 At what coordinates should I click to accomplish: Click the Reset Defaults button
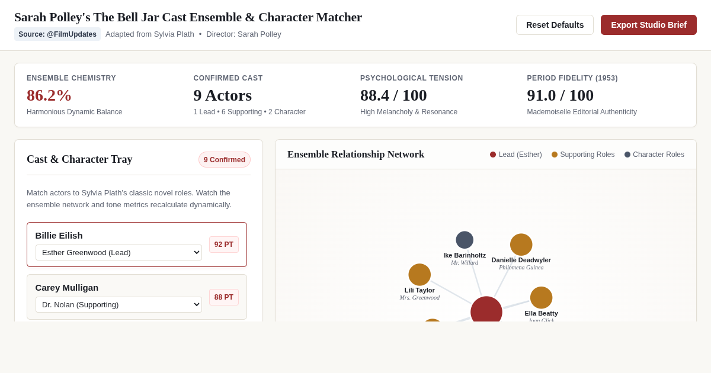tap(555, 25)
